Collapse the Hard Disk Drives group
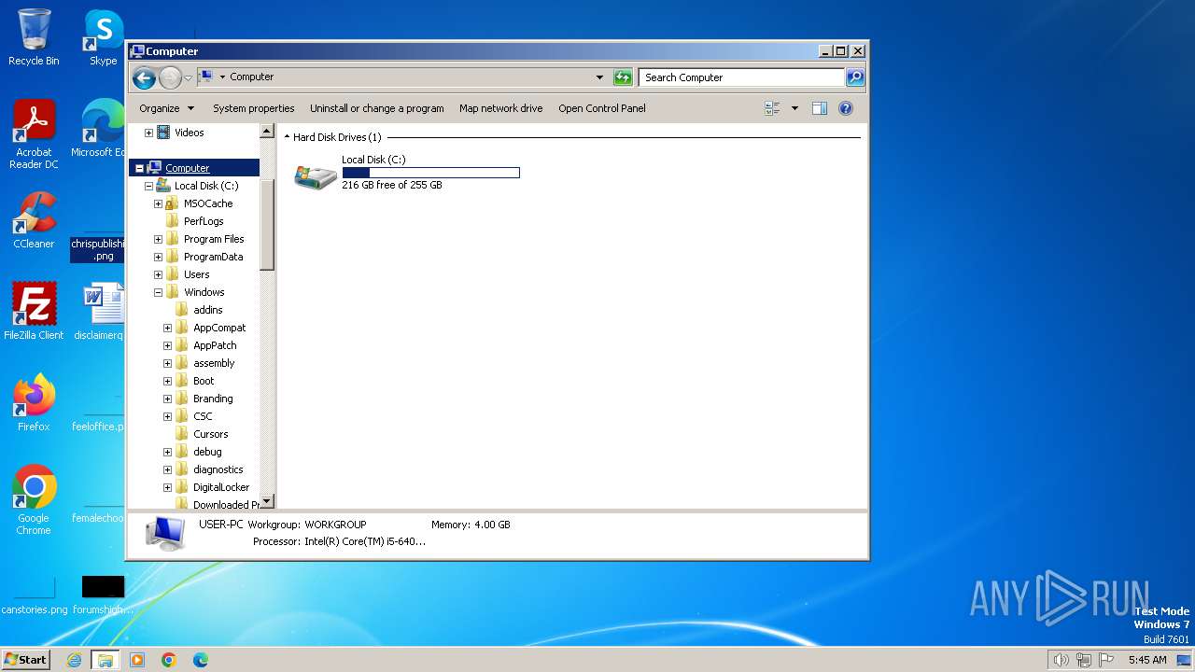1195x672 pixels. [x=287, y=137]
